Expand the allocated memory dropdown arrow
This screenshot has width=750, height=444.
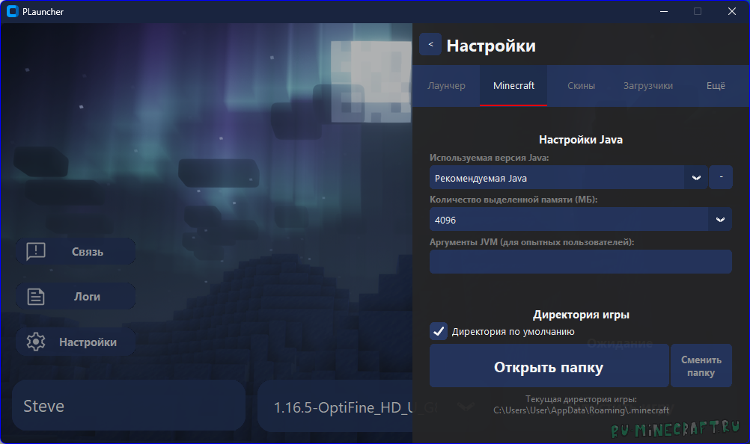[720, 220]
